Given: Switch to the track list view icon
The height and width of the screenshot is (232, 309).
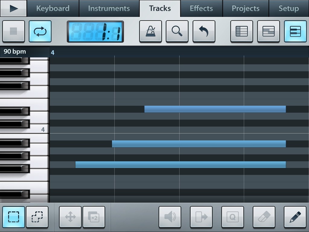Looking at the screenshot, I should pyautogui.click(x=242, y=31).
